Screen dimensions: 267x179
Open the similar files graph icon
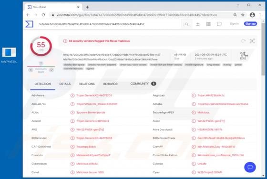tap(252, 41)
